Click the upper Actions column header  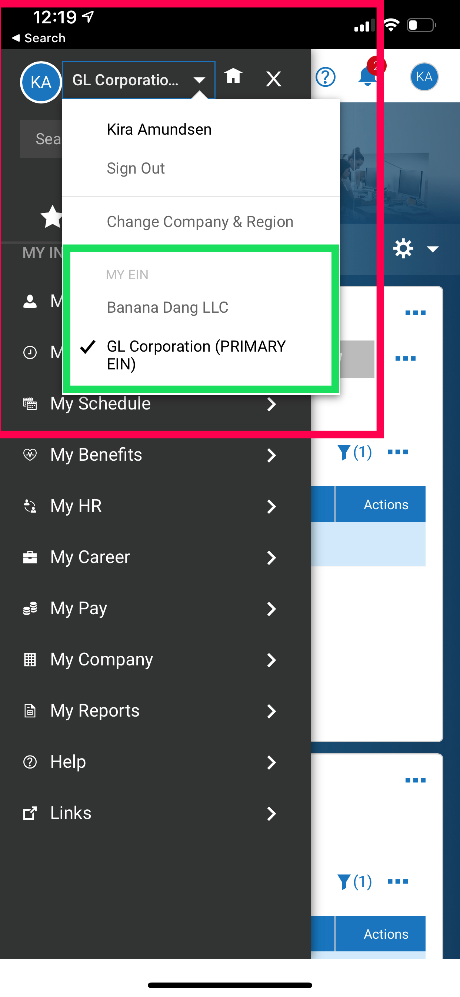(385, 504)
